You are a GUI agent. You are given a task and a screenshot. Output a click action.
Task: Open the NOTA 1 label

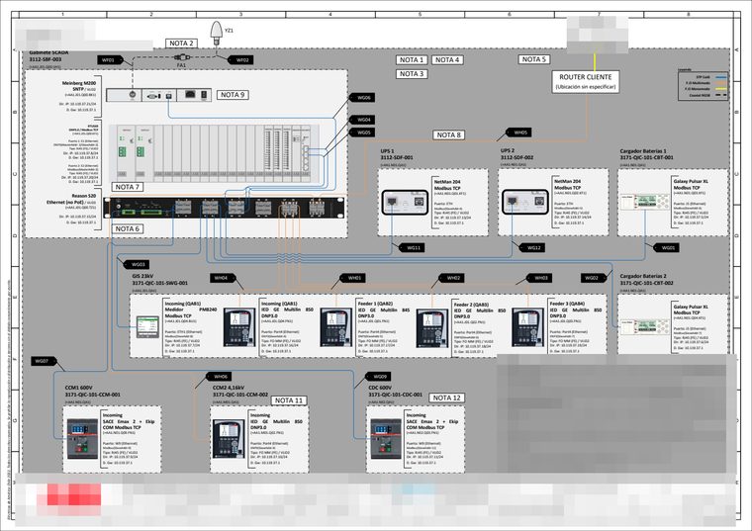coord(412,60)
